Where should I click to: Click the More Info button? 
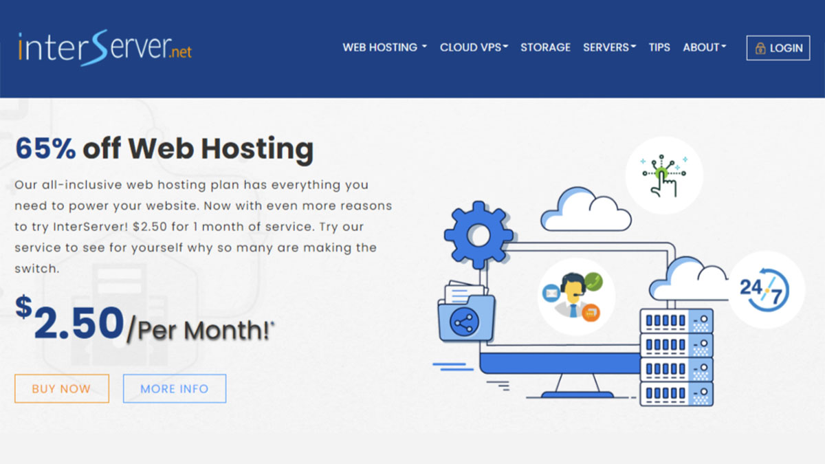tap(175, 388)
